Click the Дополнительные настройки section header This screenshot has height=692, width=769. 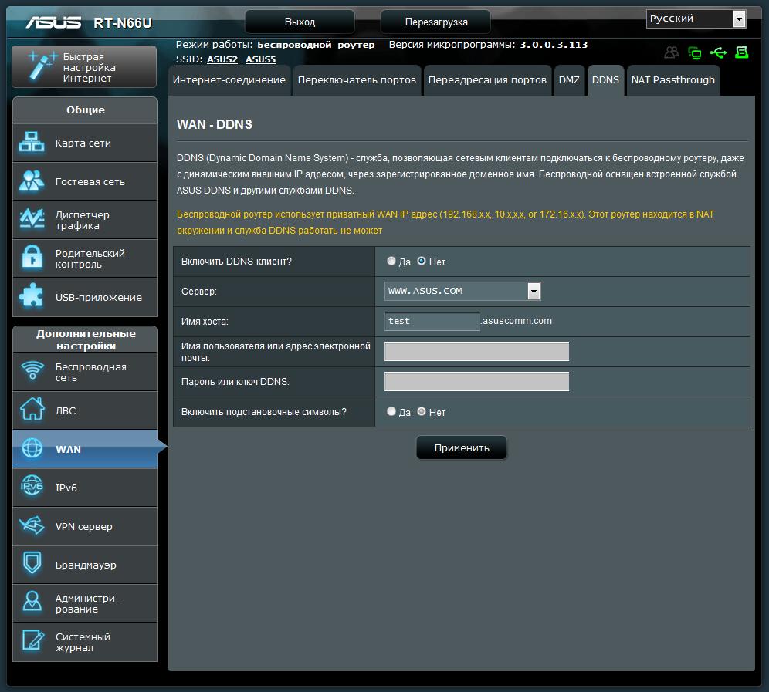(x=86, y=339)
